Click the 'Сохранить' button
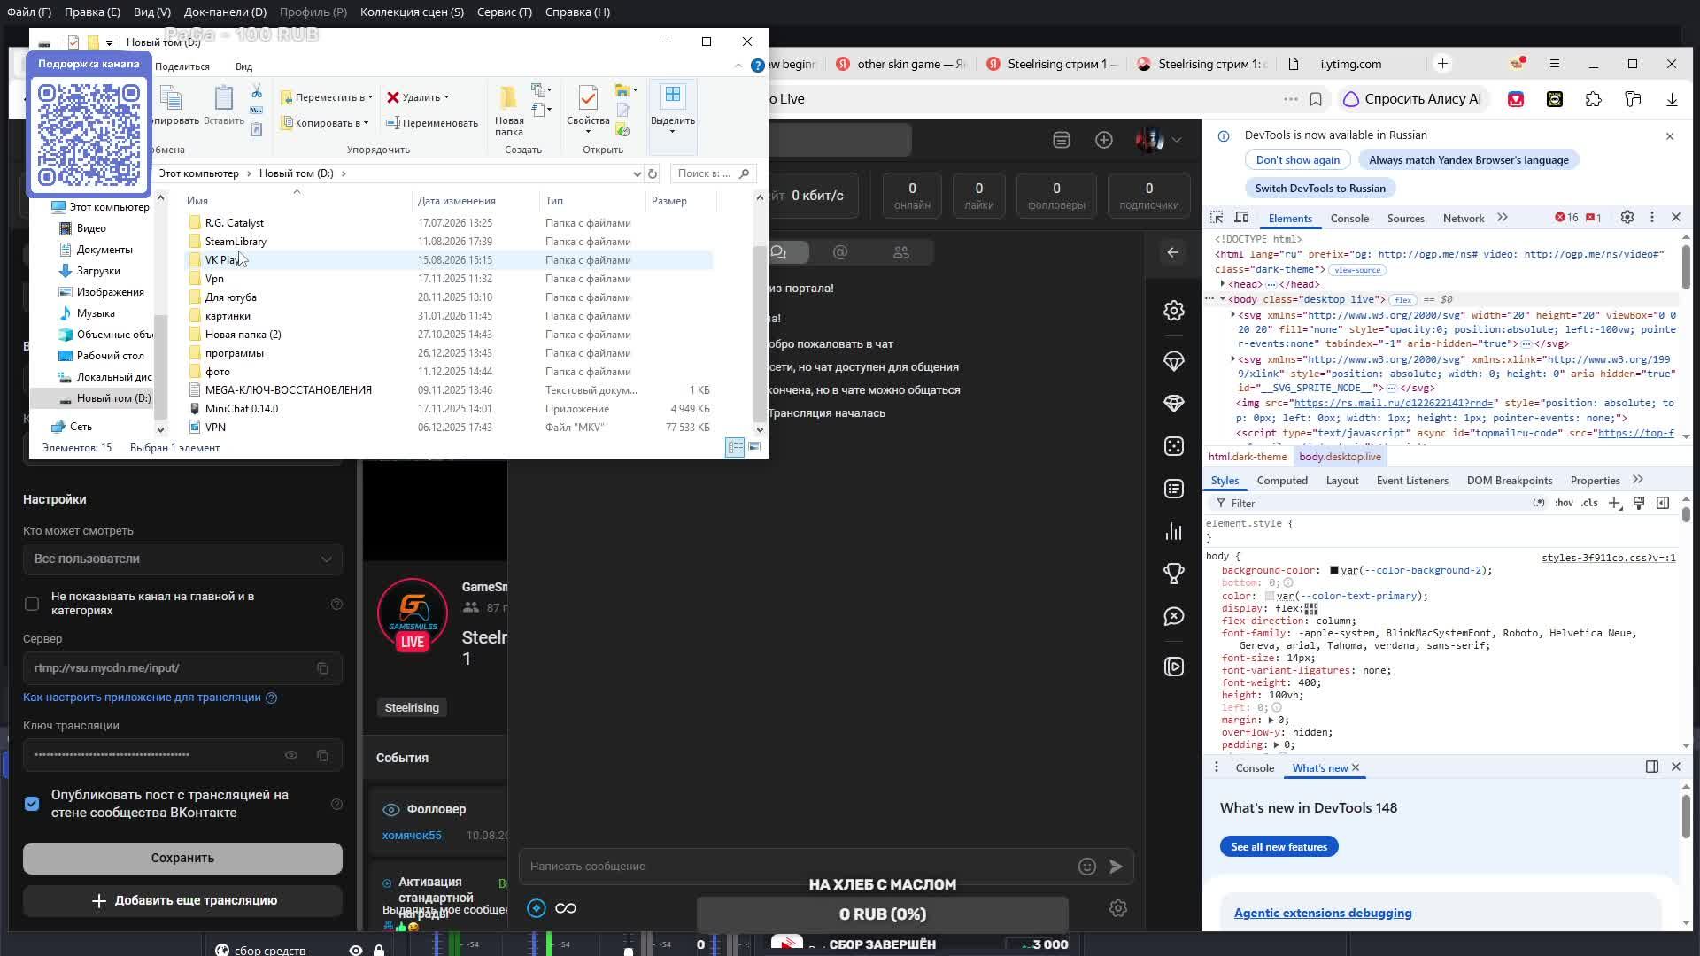This screenshot has width=1700, height=956. pos(182,858)
